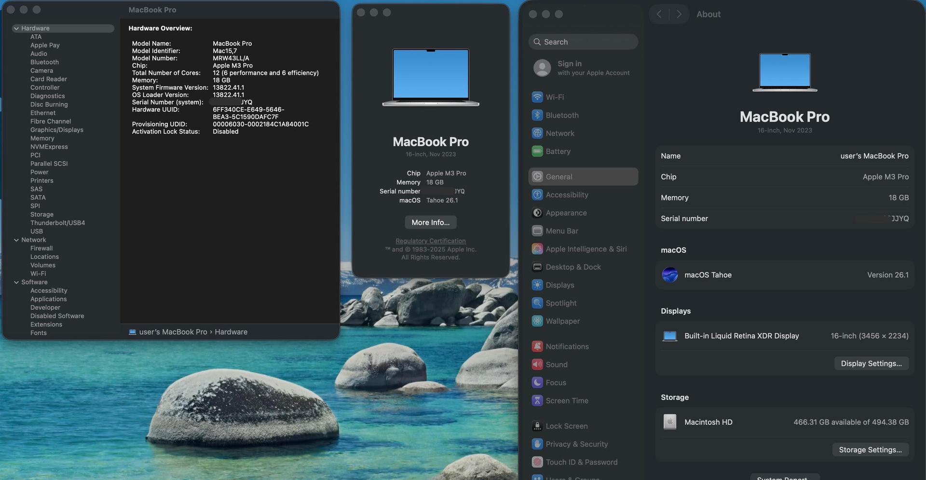Screen dimensions: 926x480
Task: Collapse the Network tree section
Action: point(16,240)
